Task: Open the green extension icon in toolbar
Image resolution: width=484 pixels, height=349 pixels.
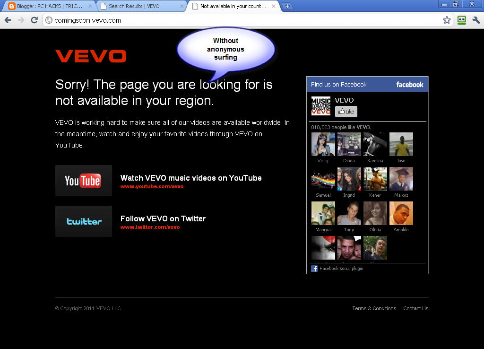Action: (x=461, y=20)
